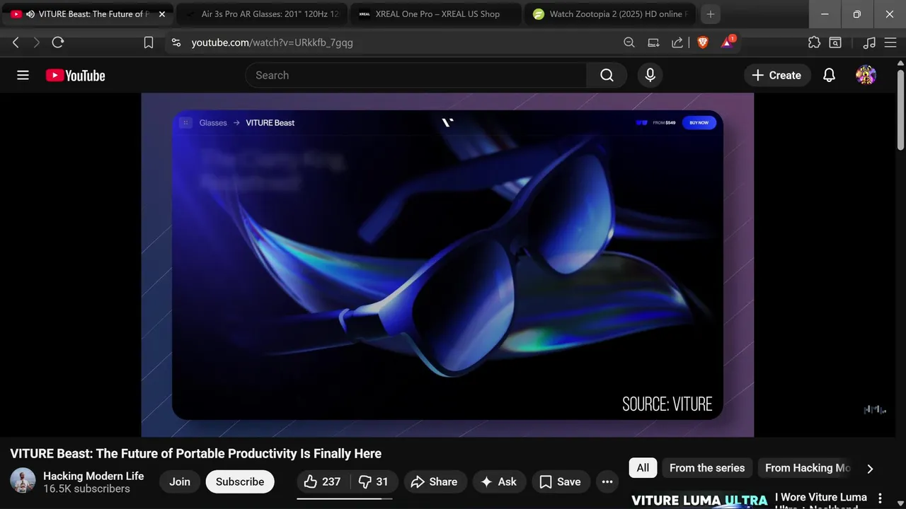The height and width of the screenshot is (509, 906).
Task: Open the extensions puzzle icon
Action: coord(814,42)
